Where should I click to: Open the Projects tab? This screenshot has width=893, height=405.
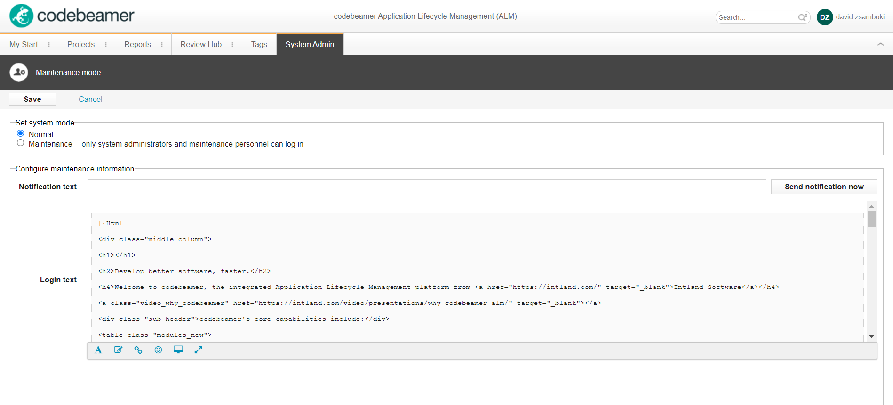pos(81,44)
